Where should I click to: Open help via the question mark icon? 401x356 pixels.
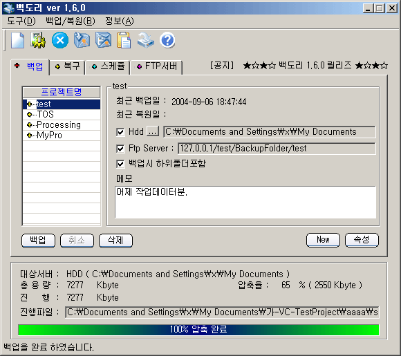[167, 40]
